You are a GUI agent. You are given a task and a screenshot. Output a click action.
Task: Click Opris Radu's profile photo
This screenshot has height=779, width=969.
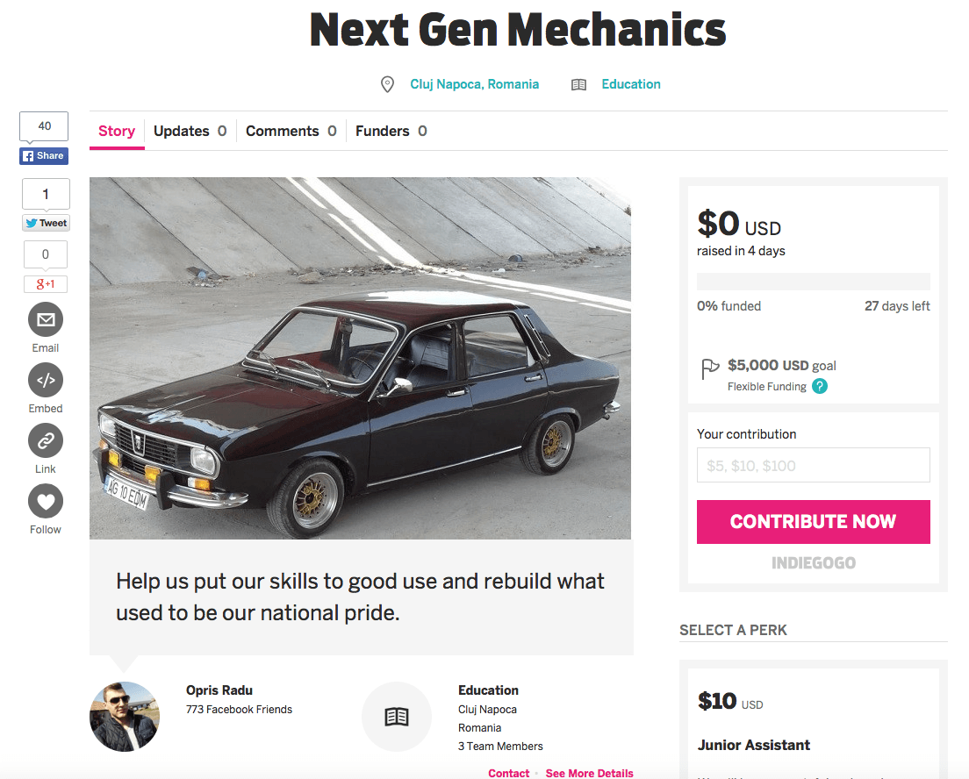point(125,717)
